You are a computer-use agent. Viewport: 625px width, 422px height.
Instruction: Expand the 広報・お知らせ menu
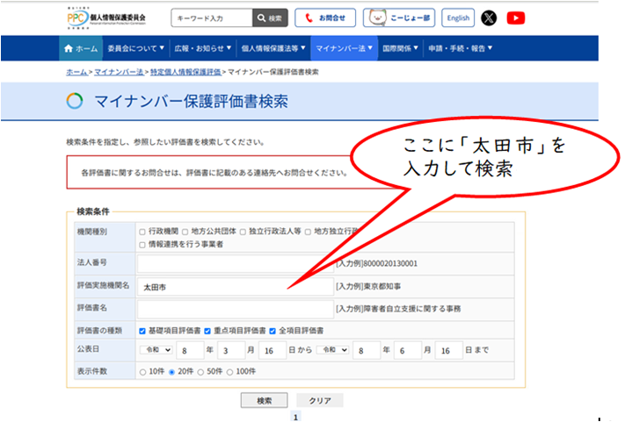tap(202, 48)
